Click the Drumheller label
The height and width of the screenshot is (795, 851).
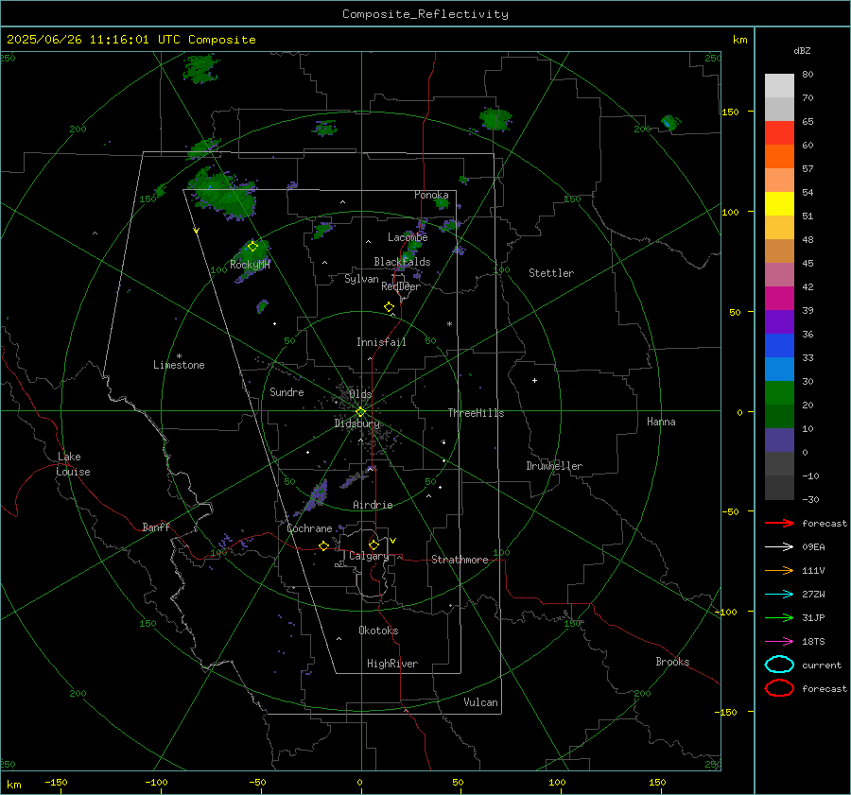[554, 466]
